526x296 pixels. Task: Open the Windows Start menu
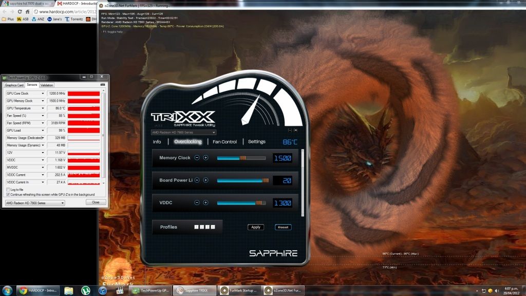click(x=7, y=291)
